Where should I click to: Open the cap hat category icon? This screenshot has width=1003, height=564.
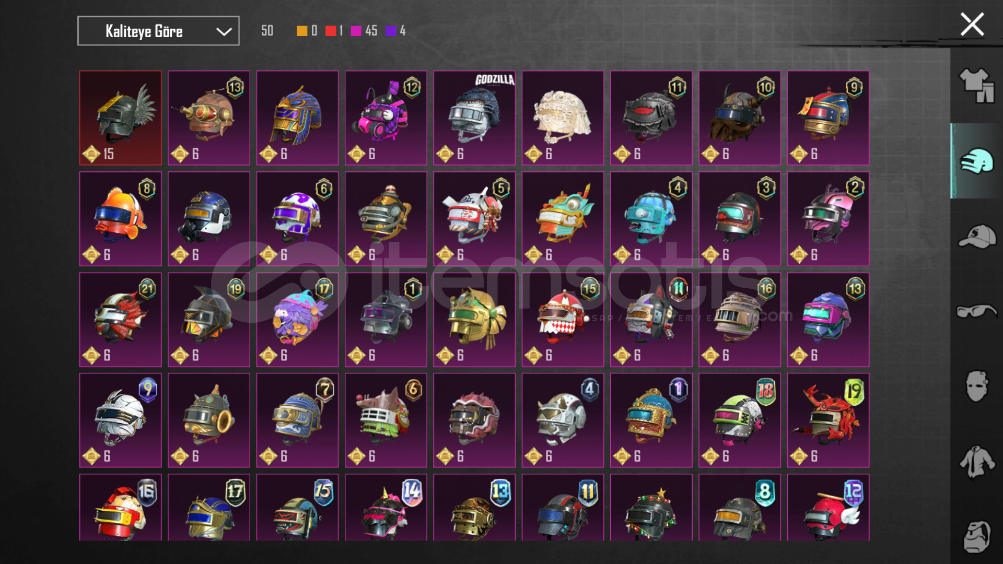point(976,237)
